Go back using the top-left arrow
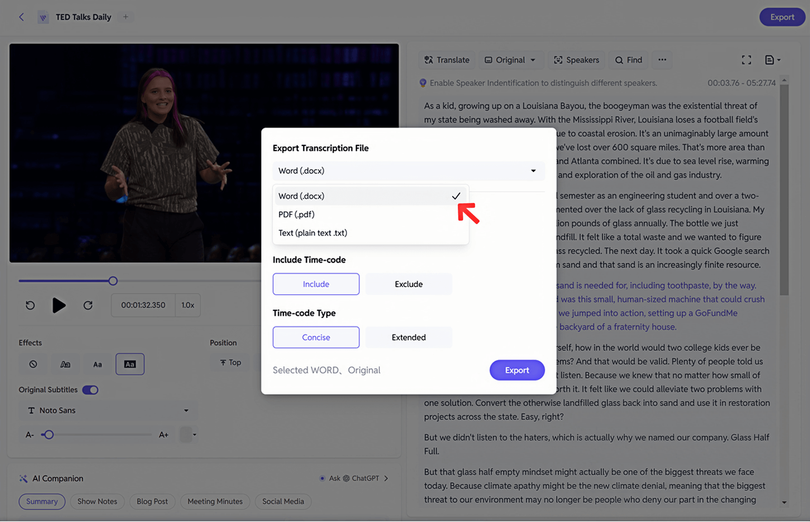This screenshot has width=810, height=522. [22, 17]
